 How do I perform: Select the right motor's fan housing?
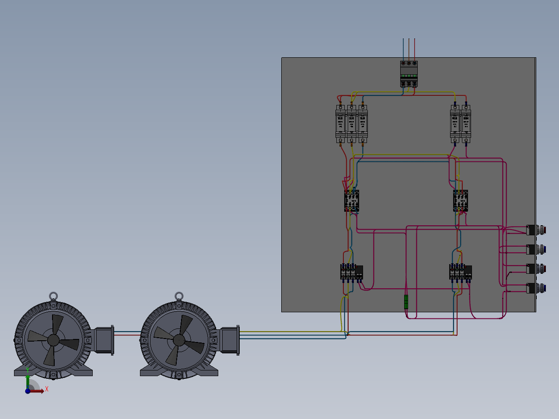pyautogui.click(x=179, y=340)
